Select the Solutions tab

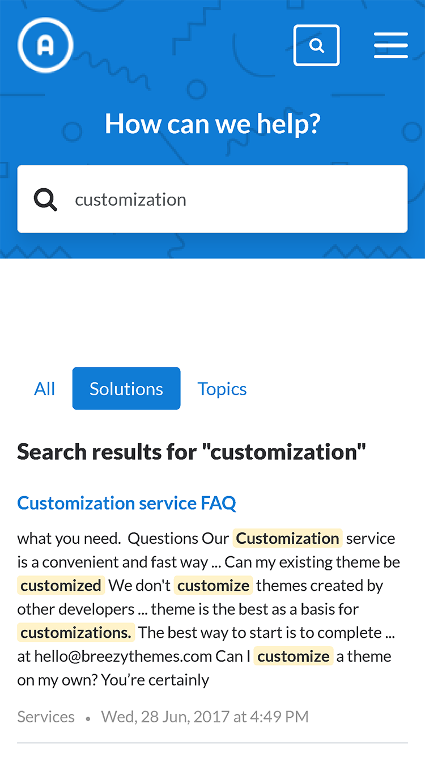(x=126, y=389)
